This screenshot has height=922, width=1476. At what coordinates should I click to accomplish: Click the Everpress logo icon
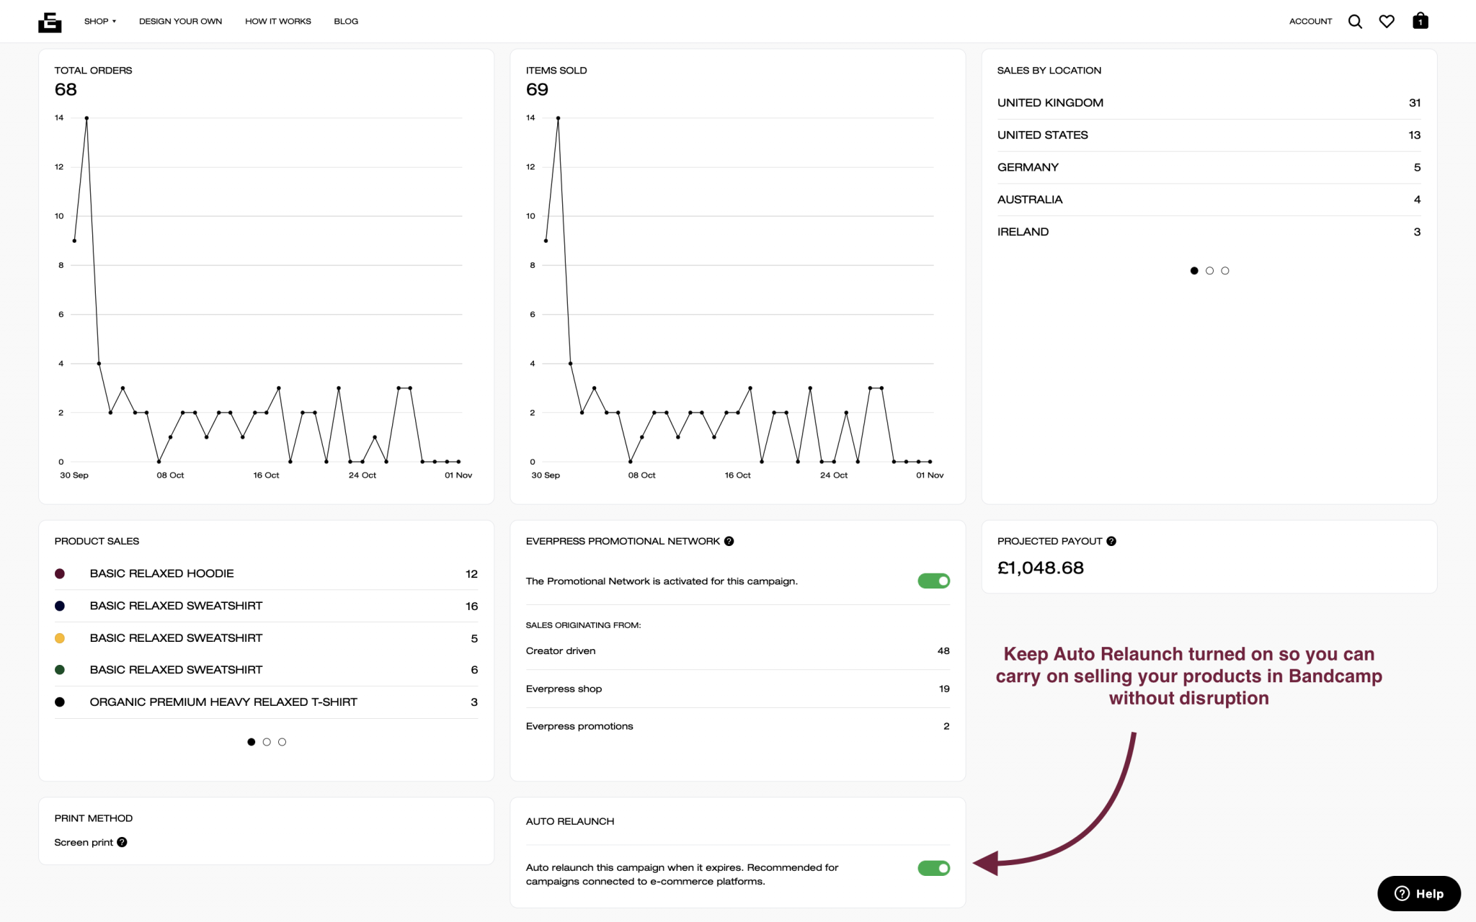pos(50,22)
